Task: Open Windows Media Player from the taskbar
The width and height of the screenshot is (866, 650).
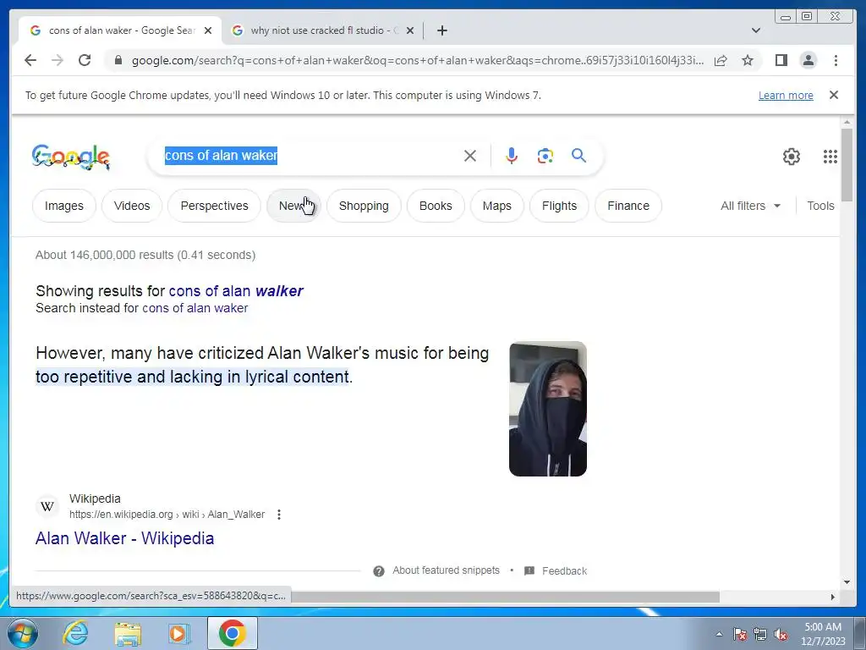Action: pos(178,633)
